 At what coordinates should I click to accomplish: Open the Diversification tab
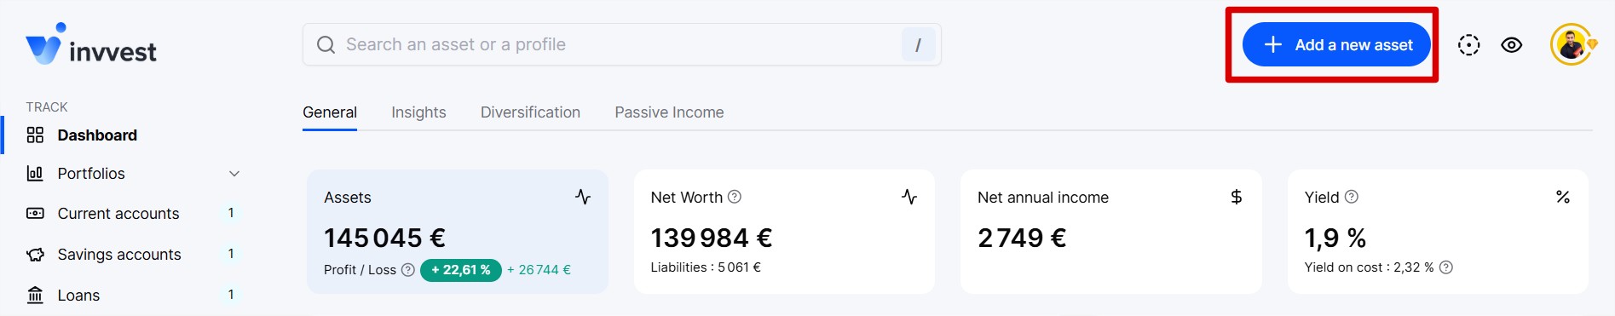click(x=530, y=112)
